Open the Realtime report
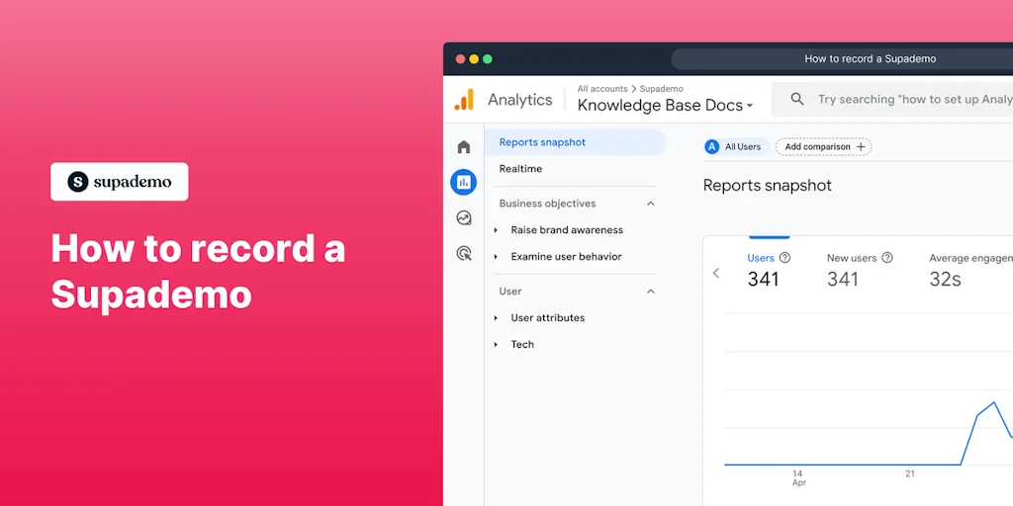 pos(520,169)
